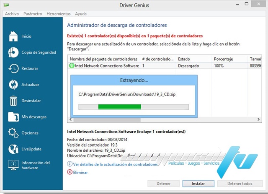Click the Driver Genius title bar app icon

(x=6, y=5)
